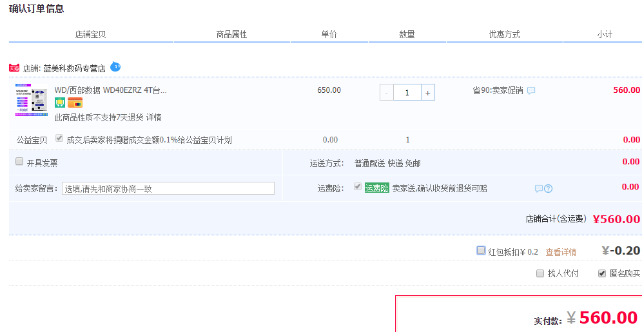642x332 pixels.
Task: Check the 开具发票 invoice checkbox
Action: pos(19,161)
